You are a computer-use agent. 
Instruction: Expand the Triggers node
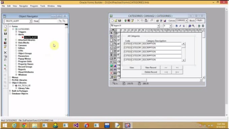tap(16, 32)
